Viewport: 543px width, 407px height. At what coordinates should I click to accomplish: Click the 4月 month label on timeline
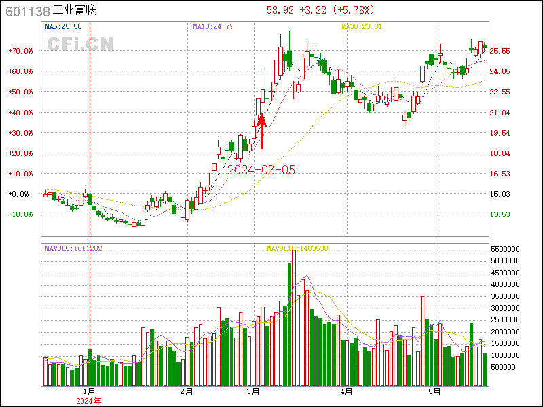pyautogui.click(x=346, y=392)
